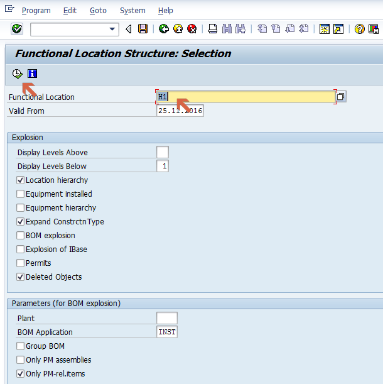Click the Execute clock icon

click(x=18, y=74)
